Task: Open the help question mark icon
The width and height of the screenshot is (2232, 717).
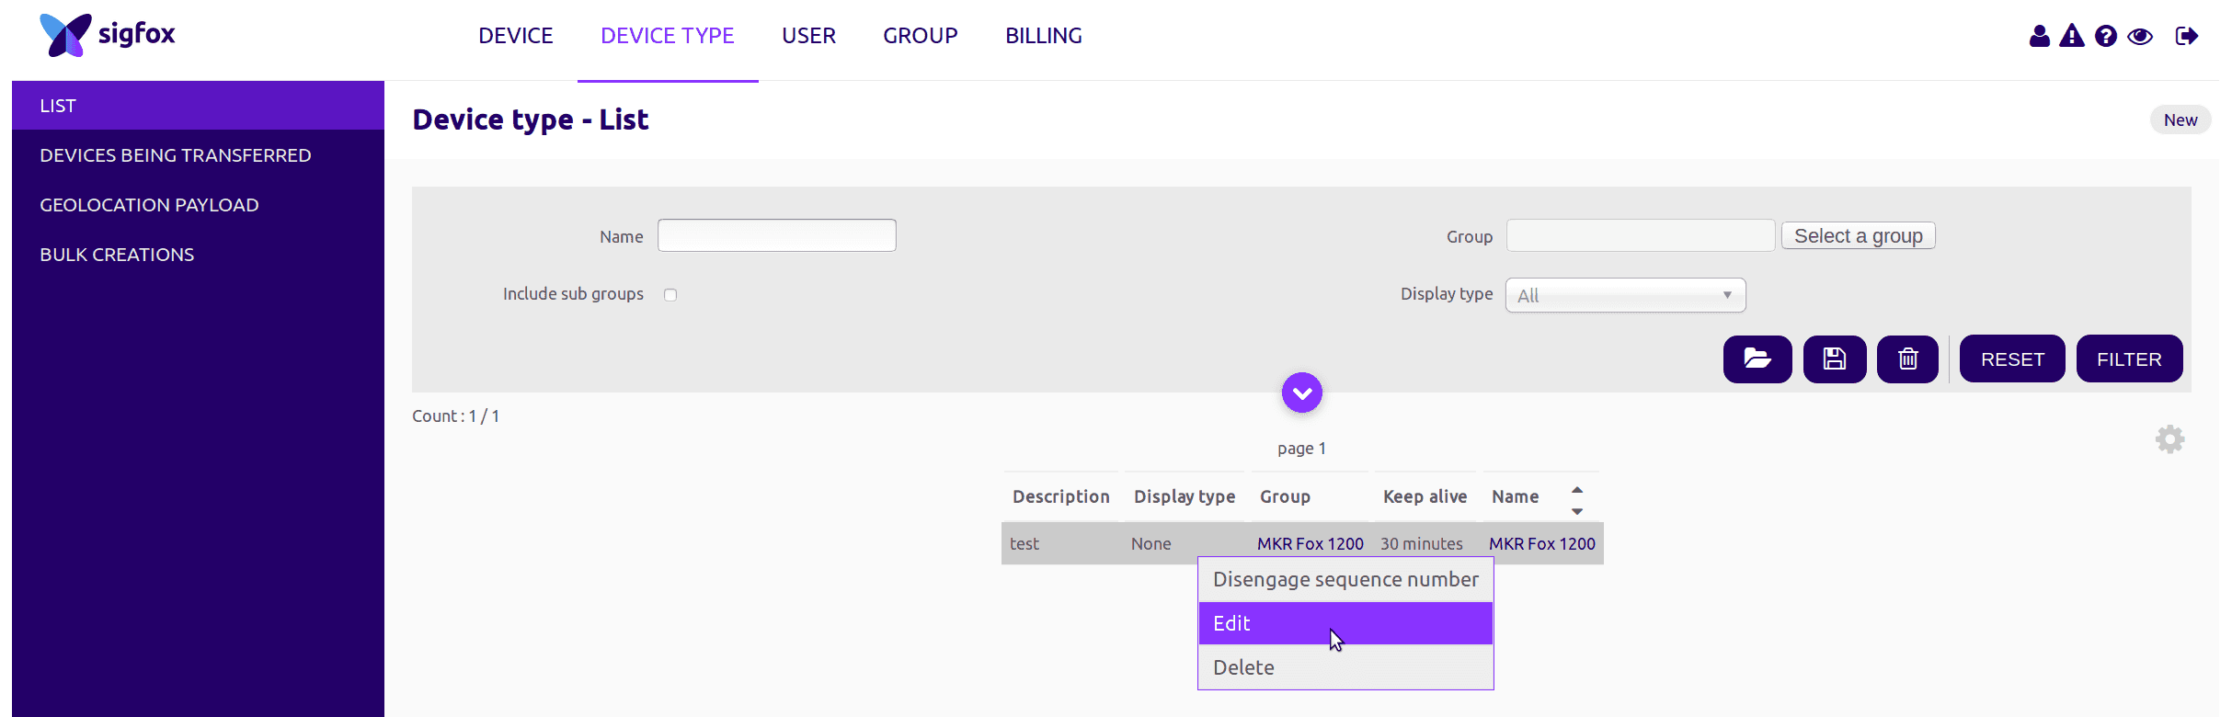Action: point(2105,36)
